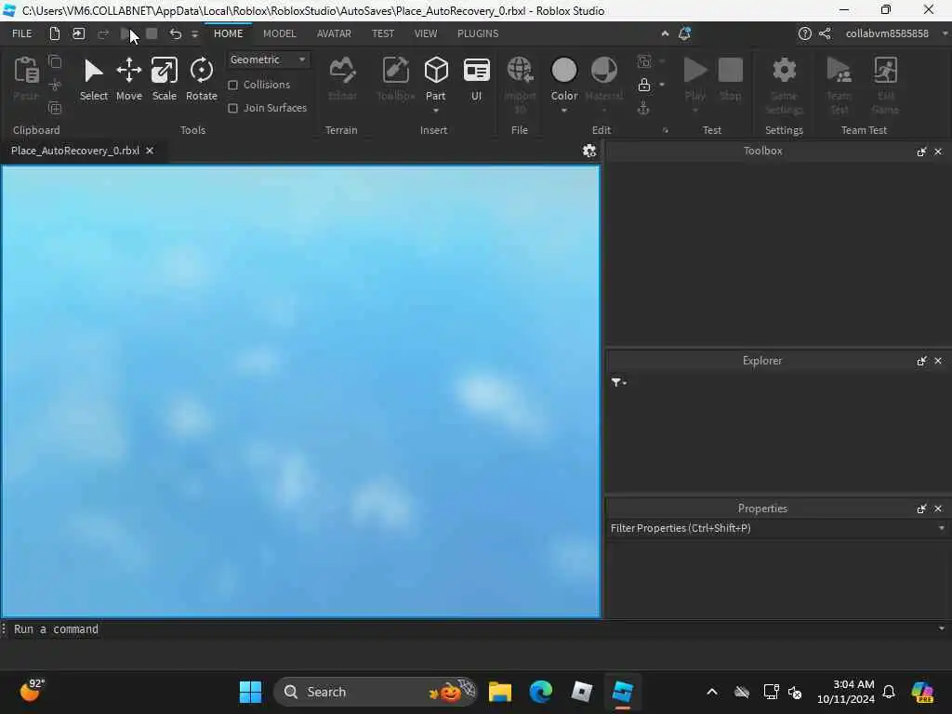The image size is (952, 714).
Task: Switch to the PLUGINS tab
Action: (478, 33)
